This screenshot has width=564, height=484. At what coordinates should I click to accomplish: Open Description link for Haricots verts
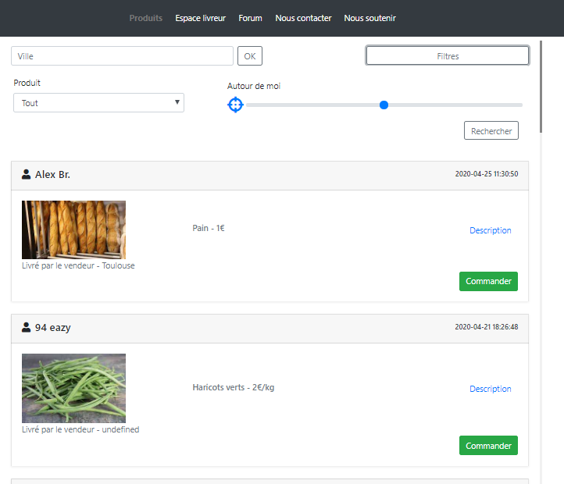click(491, 389)
